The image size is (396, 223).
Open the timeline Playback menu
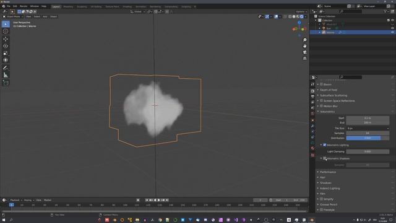[15, 200]
